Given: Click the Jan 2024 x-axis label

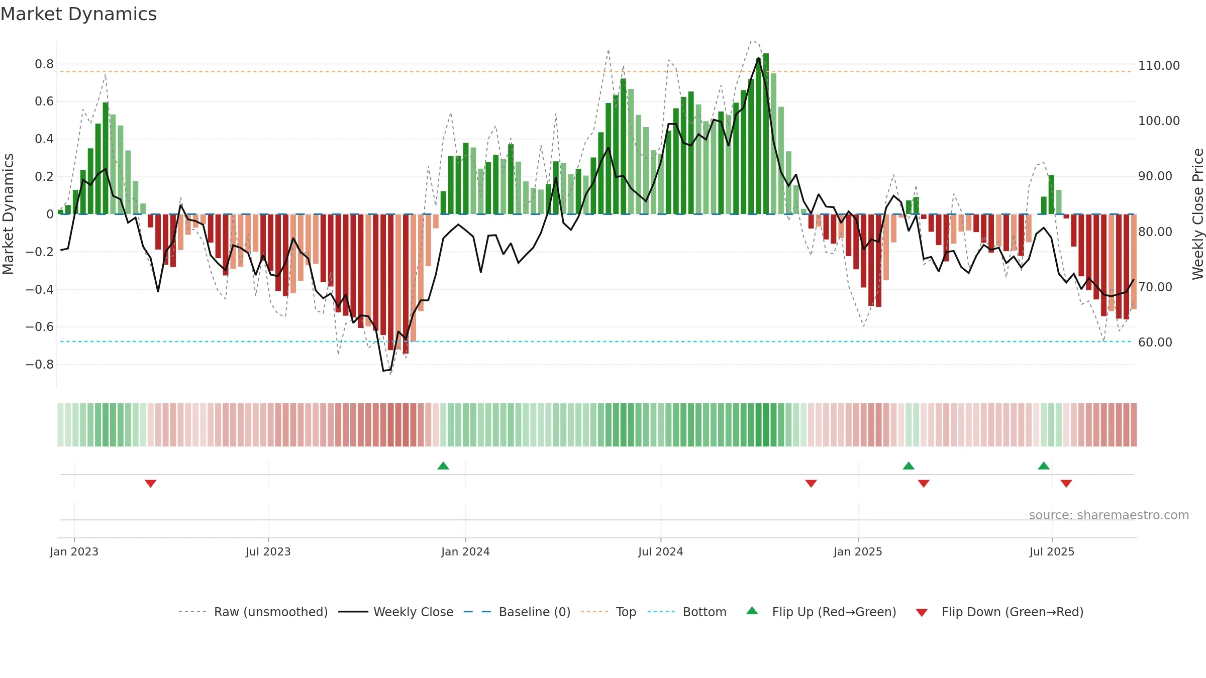Looking at the screenshot, I should pyautogui.click(x=466, y=551).
